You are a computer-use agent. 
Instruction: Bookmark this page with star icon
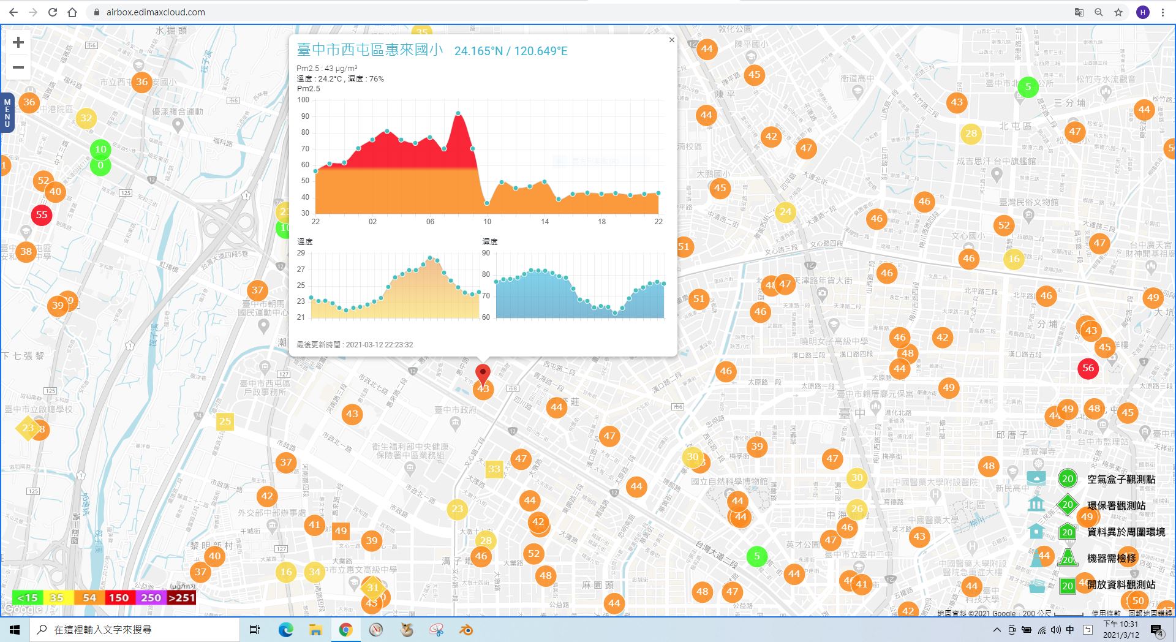pyautogui.click(x=1118, y=12)
